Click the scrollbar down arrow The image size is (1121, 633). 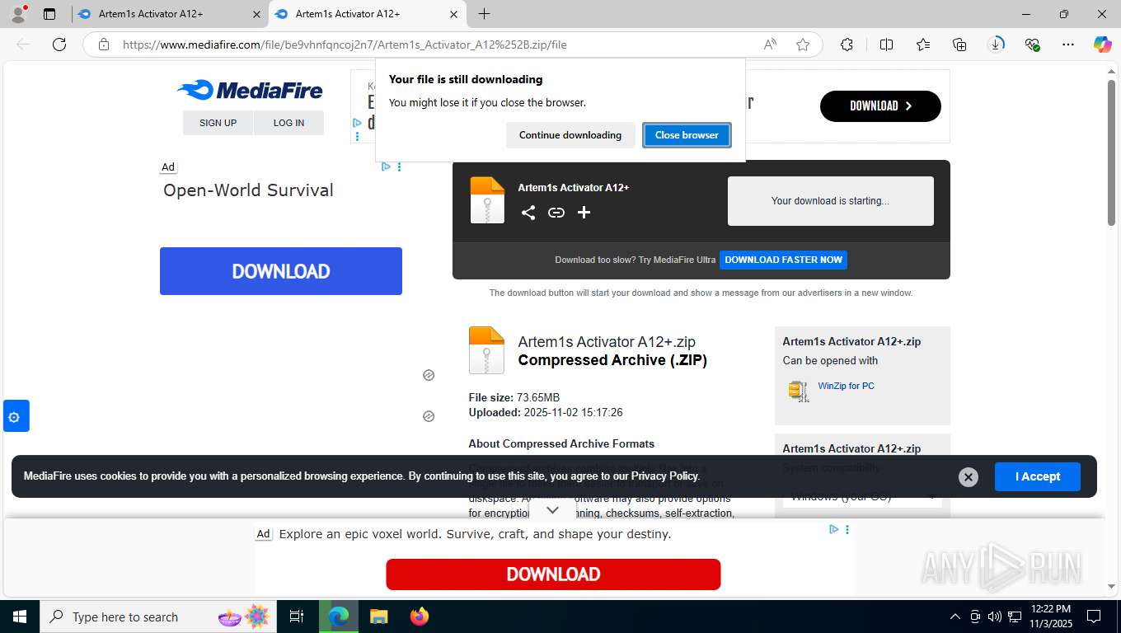pos(1111,587)
